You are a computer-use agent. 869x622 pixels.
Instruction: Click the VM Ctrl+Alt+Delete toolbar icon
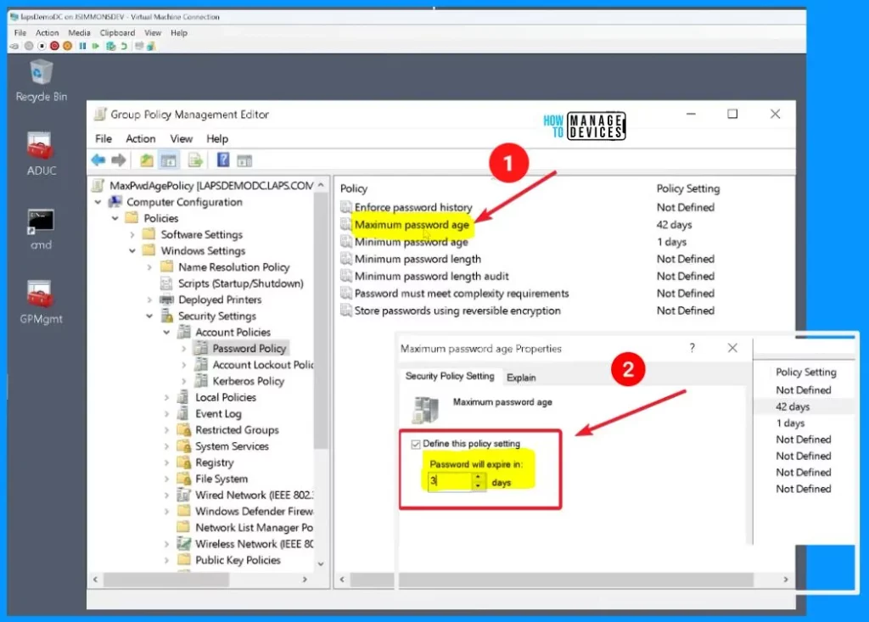click(14, 46)
